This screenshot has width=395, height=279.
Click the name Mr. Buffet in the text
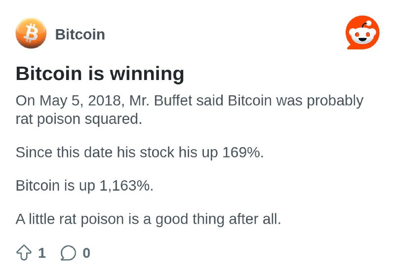click(161, 100)
